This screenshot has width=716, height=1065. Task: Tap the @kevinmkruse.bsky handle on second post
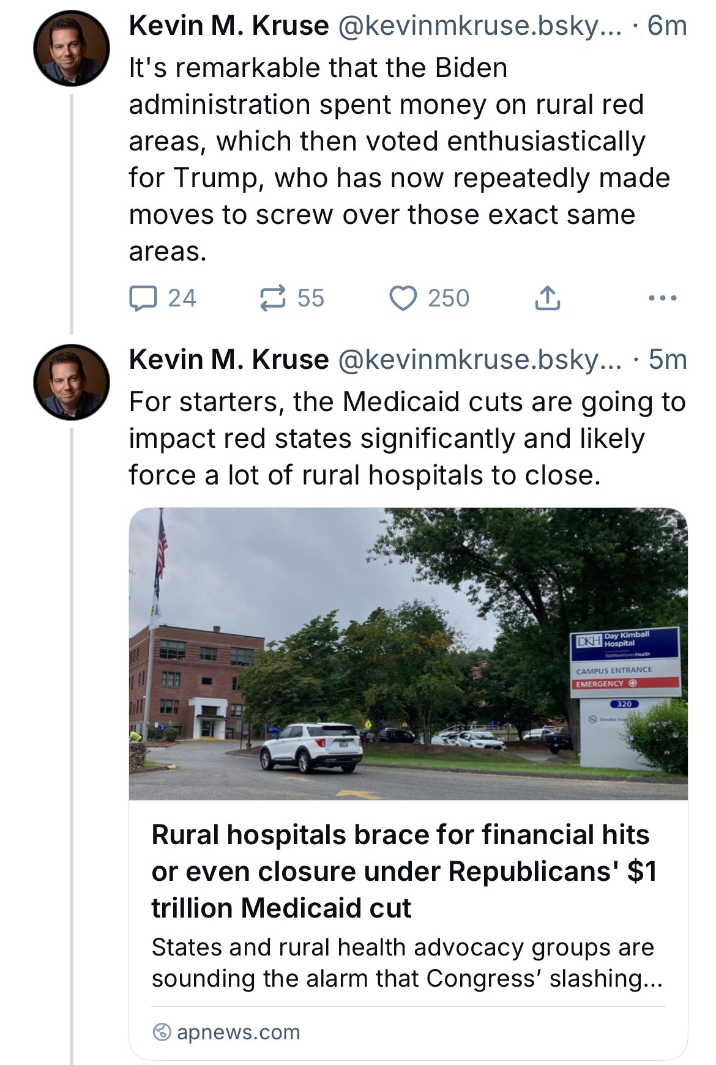479,360
